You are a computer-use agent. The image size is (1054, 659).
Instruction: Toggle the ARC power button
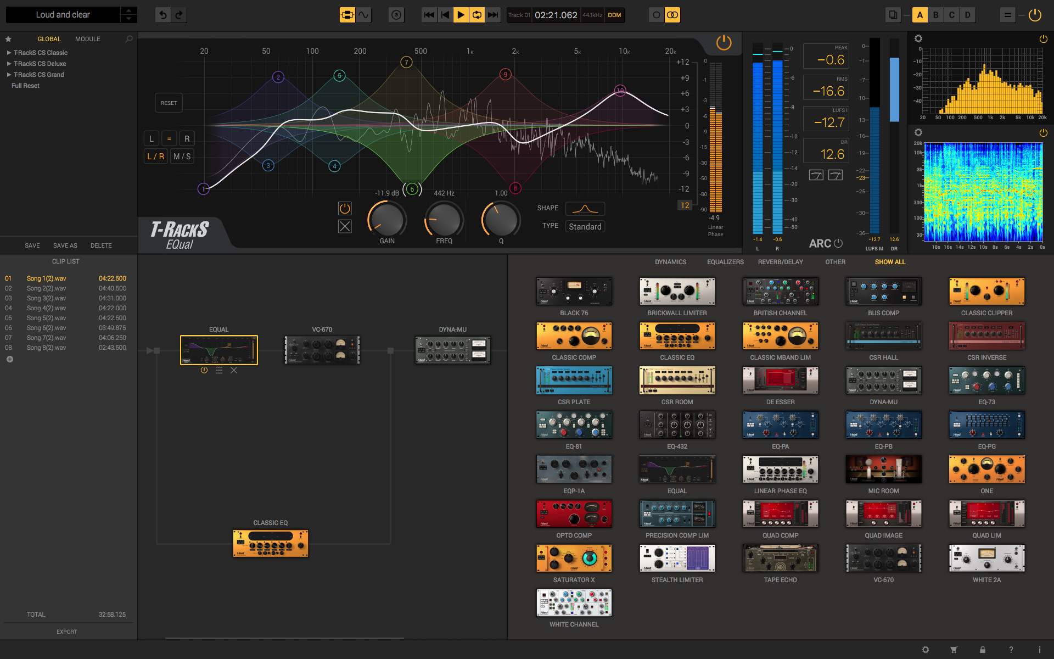[838, 243]
